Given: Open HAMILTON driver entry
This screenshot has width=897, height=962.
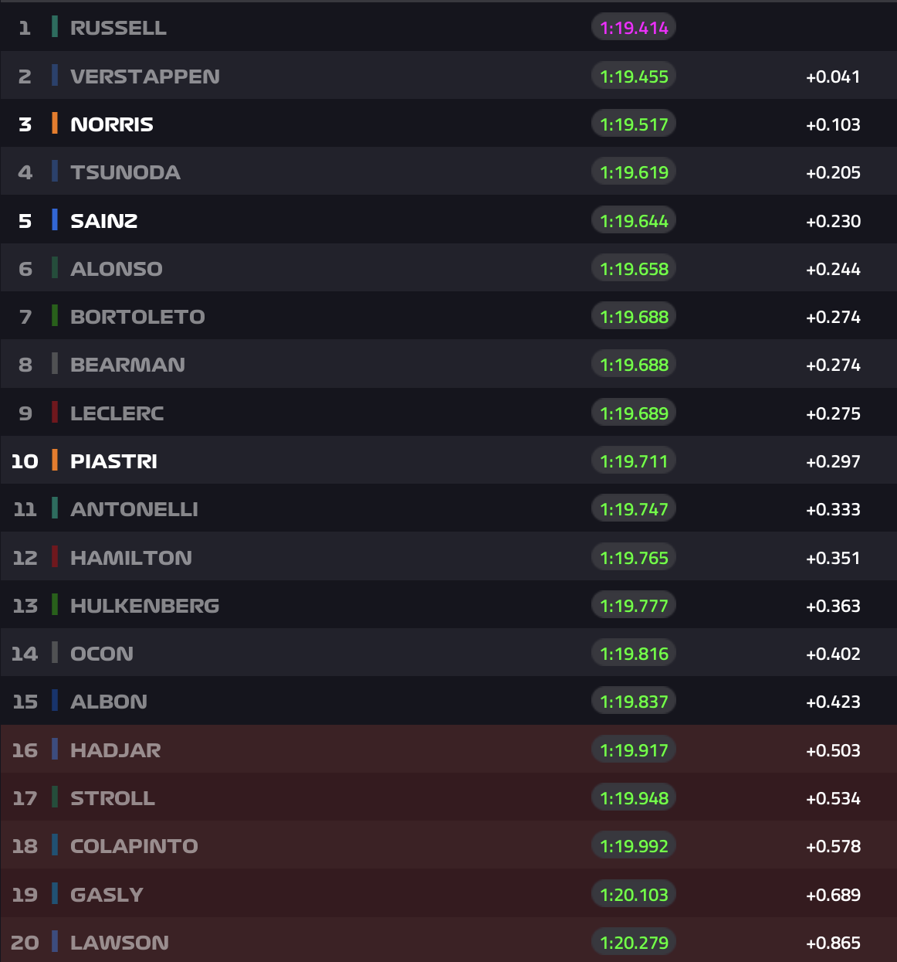Looking at the screenshot, I should (131, 558).
